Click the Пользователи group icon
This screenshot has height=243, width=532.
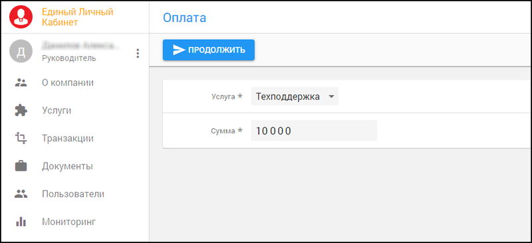[21, 194]
